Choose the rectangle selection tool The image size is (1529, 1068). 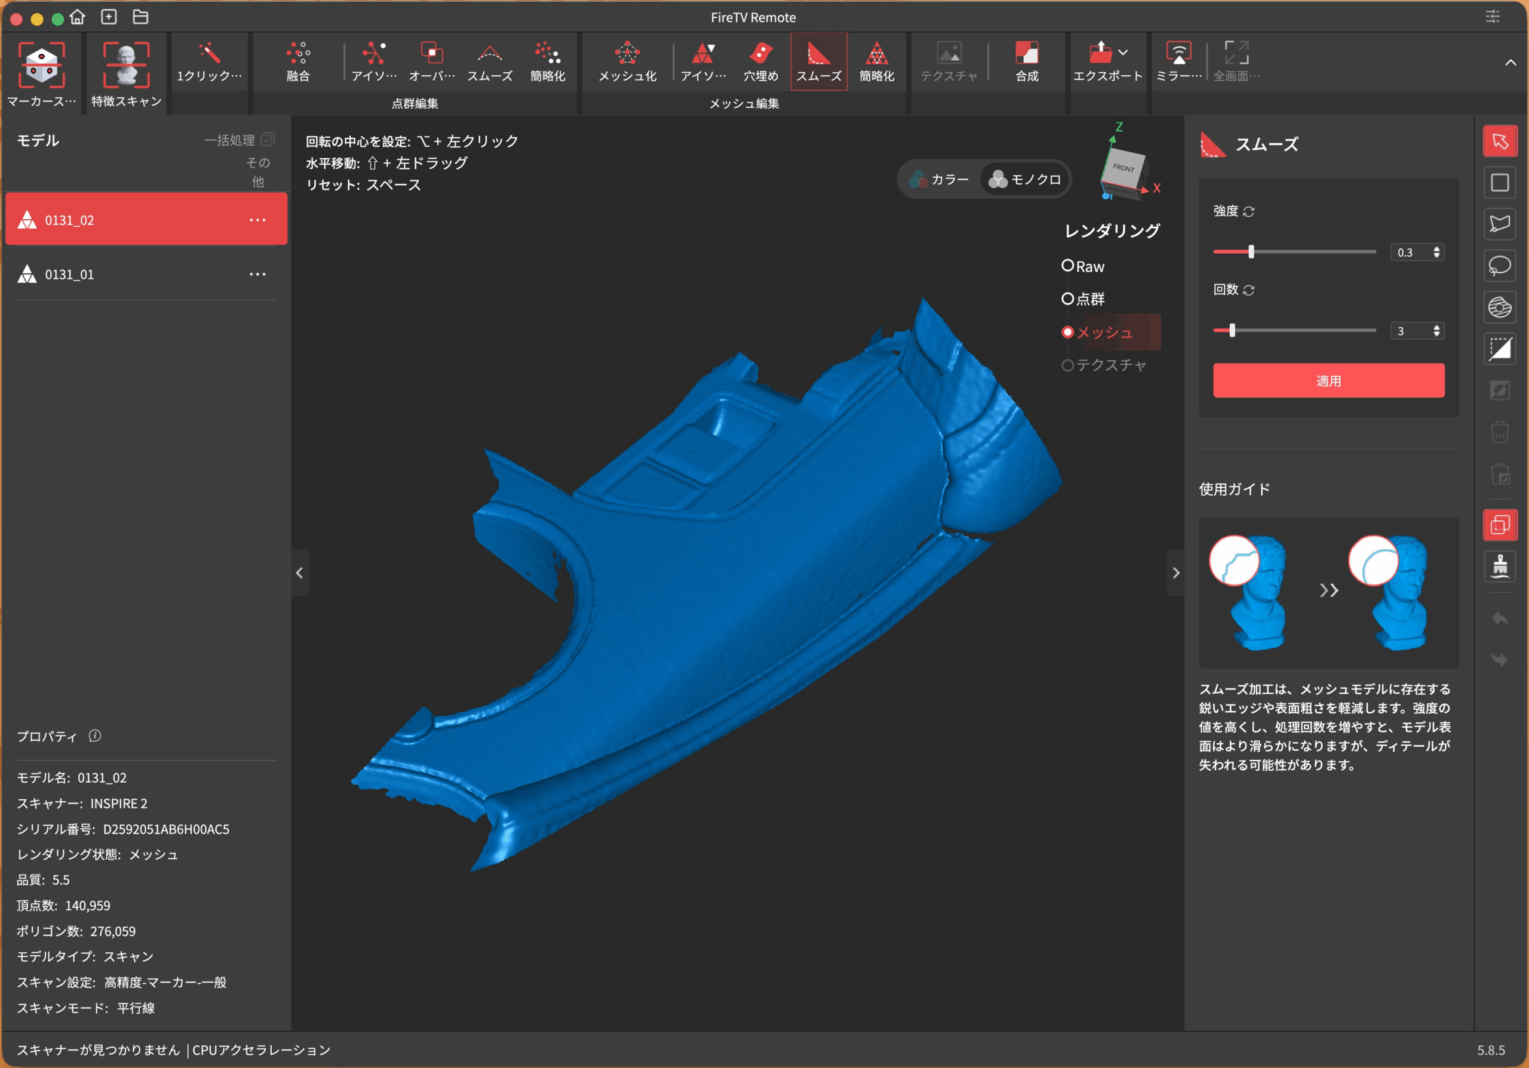(1499, 182)
